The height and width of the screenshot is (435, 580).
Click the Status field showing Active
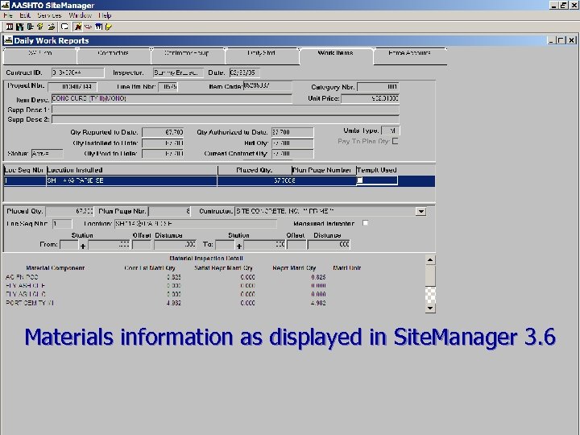(x=47, y=154)
